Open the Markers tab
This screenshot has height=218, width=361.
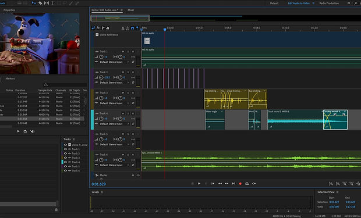click(x=10, y=78)
